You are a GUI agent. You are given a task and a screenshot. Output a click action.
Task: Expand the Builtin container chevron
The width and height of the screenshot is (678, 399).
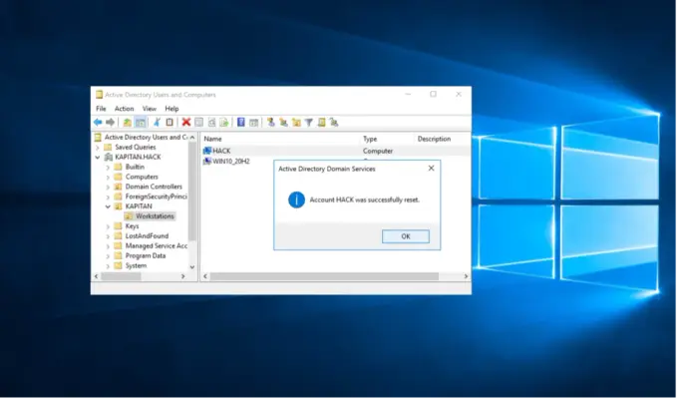(x=108, y=167)
